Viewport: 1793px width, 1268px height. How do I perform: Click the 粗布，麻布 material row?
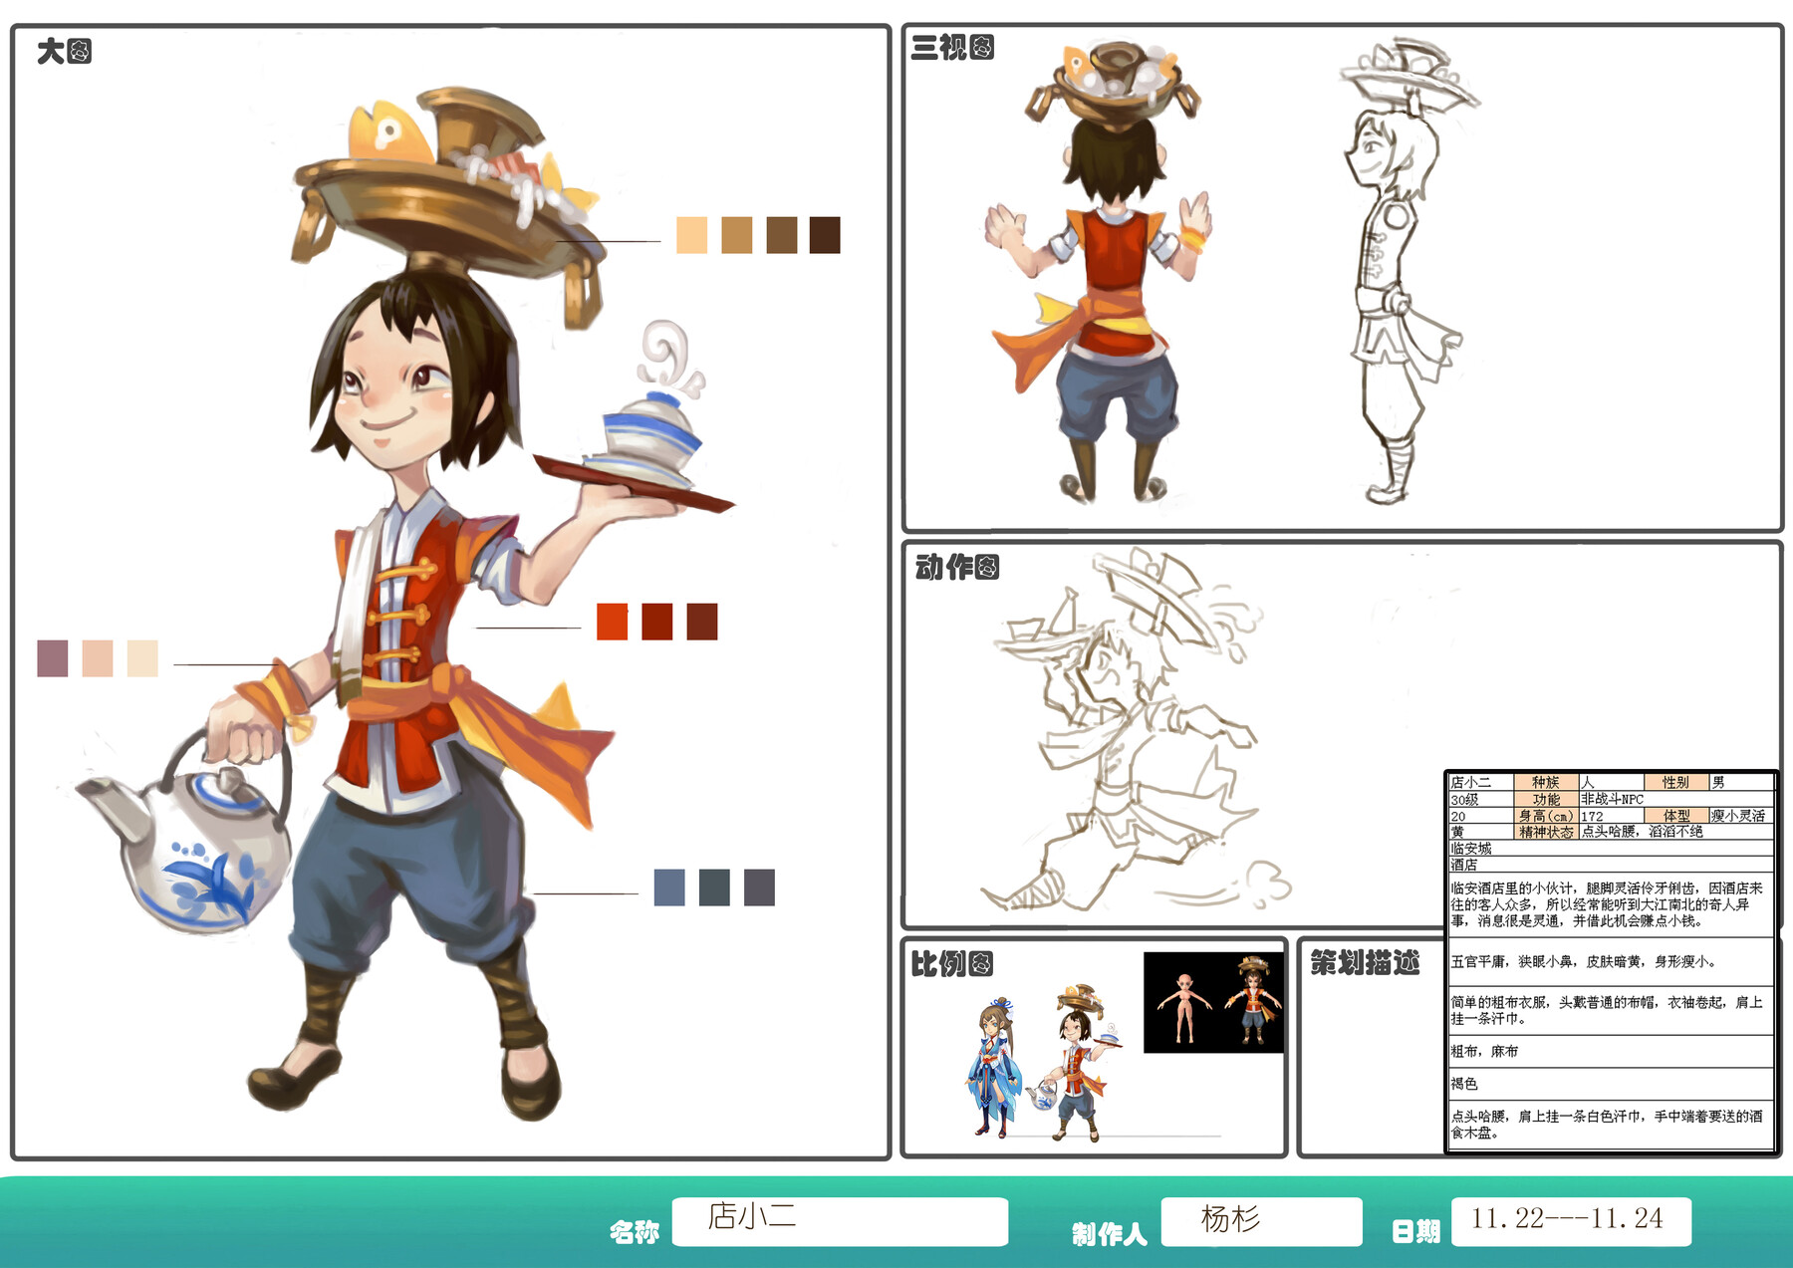(1611, 1051)
